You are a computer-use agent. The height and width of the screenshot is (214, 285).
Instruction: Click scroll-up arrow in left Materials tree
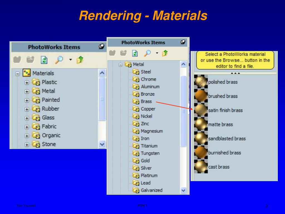pos(102,73)
